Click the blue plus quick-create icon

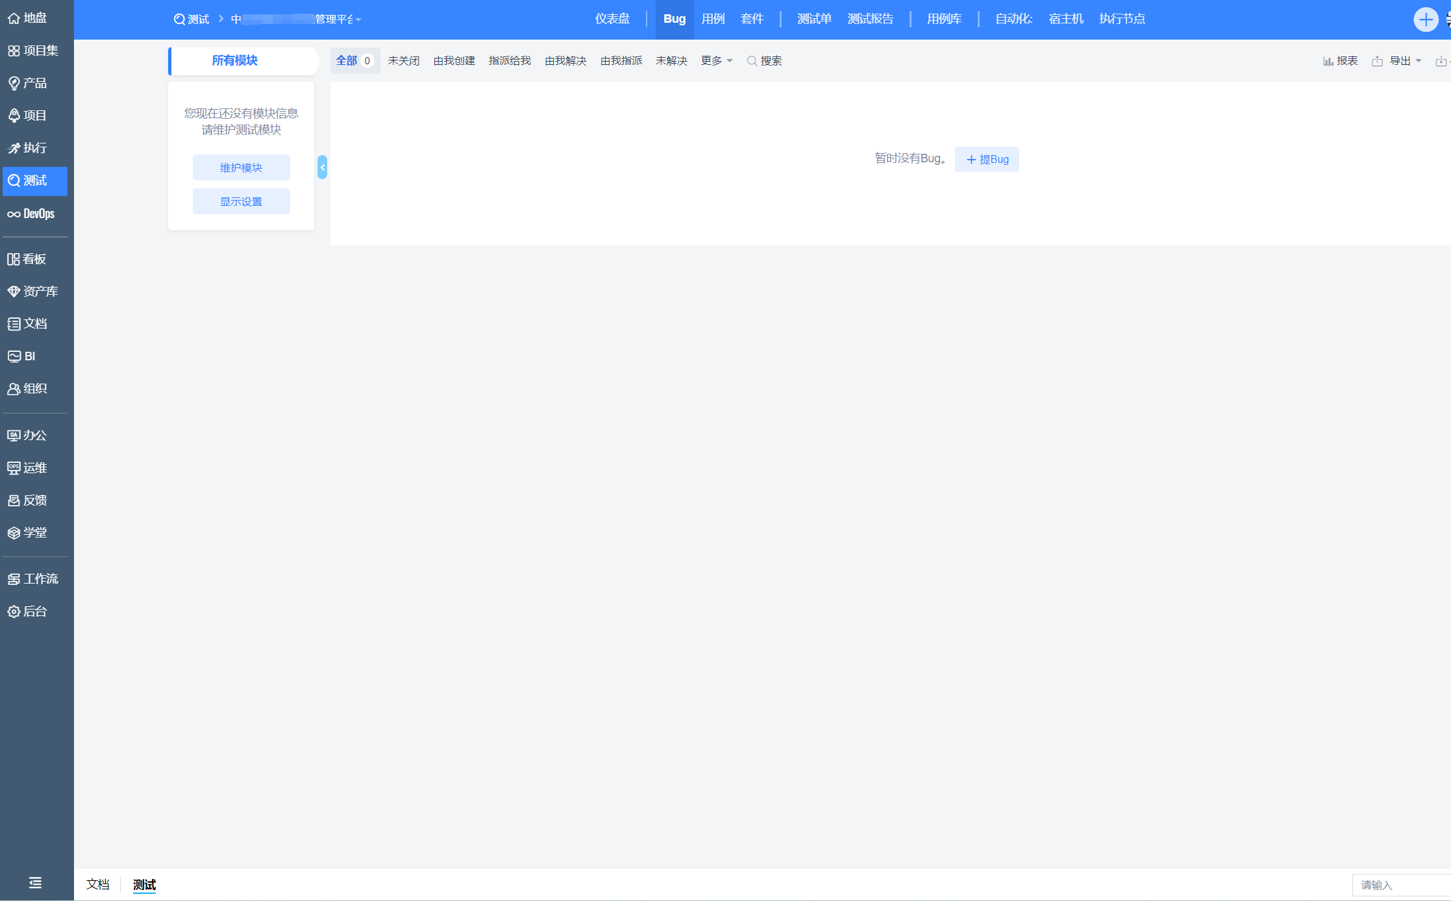[x=1425, y=19]
